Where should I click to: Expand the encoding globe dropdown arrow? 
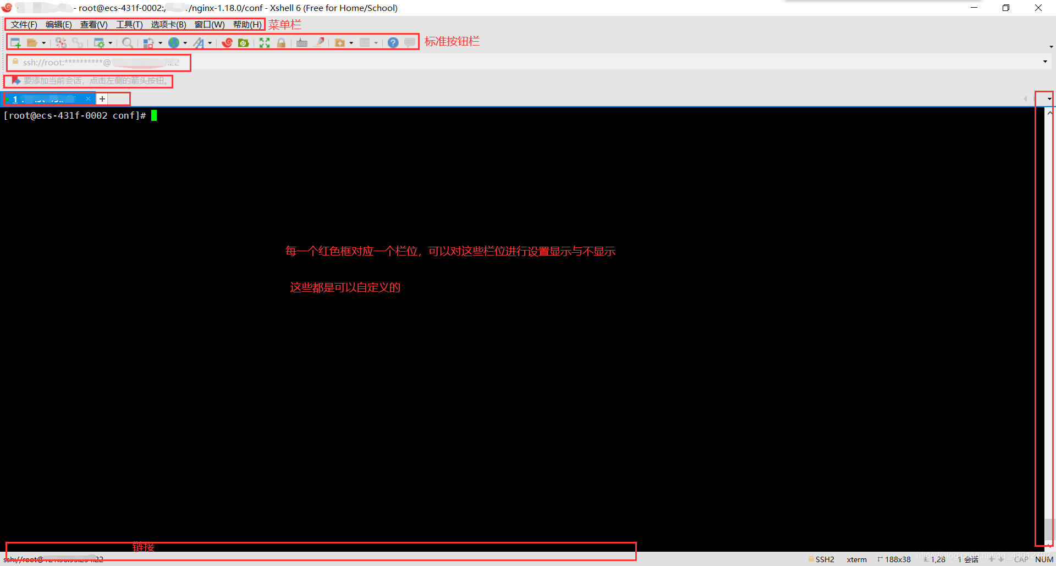click(x=185, y=43)
